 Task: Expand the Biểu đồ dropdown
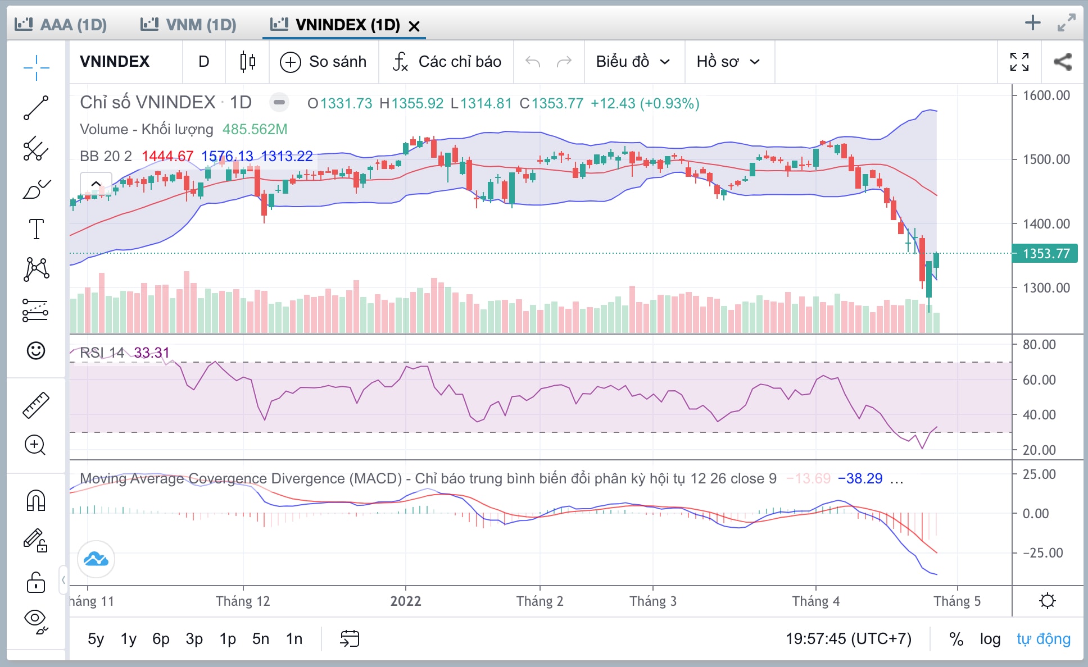tap(633, 62)
